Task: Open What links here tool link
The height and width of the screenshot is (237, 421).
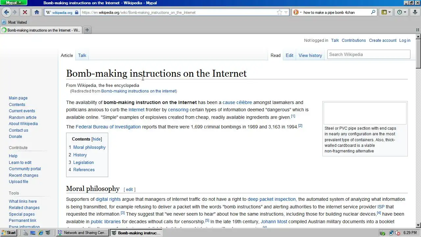Action: click(23, 201)
